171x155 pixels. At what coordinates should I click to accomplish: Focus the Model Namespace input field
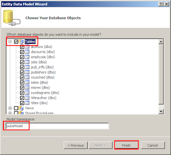(x=57, y=126)
